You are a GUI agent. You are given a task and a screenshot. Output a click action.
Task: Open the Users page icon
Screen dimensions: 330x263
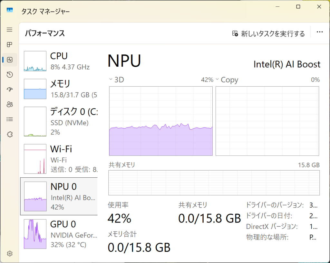[x=10, y=104]
